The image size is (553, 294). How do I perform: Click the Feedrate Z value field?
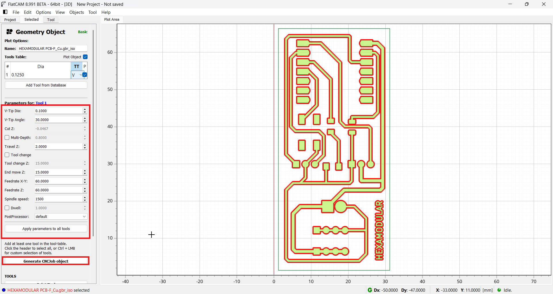[58, 190]
